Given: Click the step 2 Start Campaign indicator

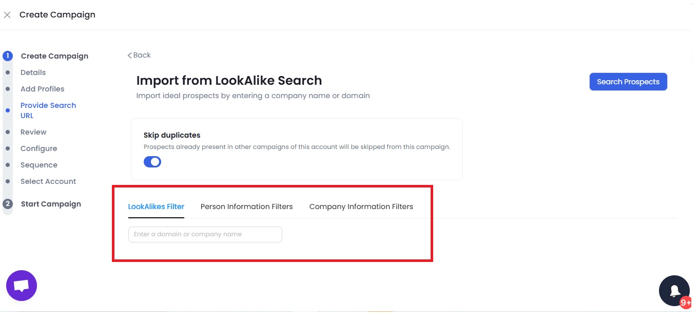Looking at the screenshot, I should click(8, 203).
